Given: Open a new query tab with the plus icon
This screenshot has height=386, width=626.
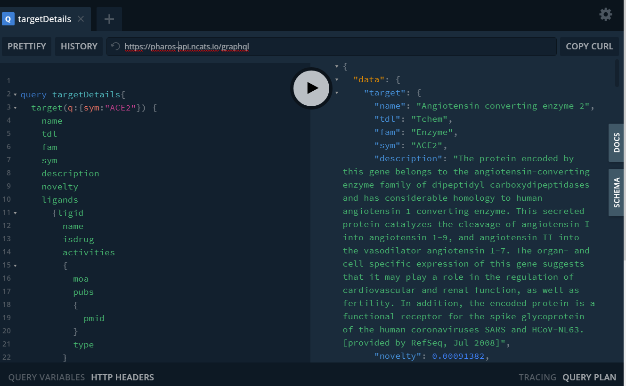Looking at the screenshot, I should 109,19.
